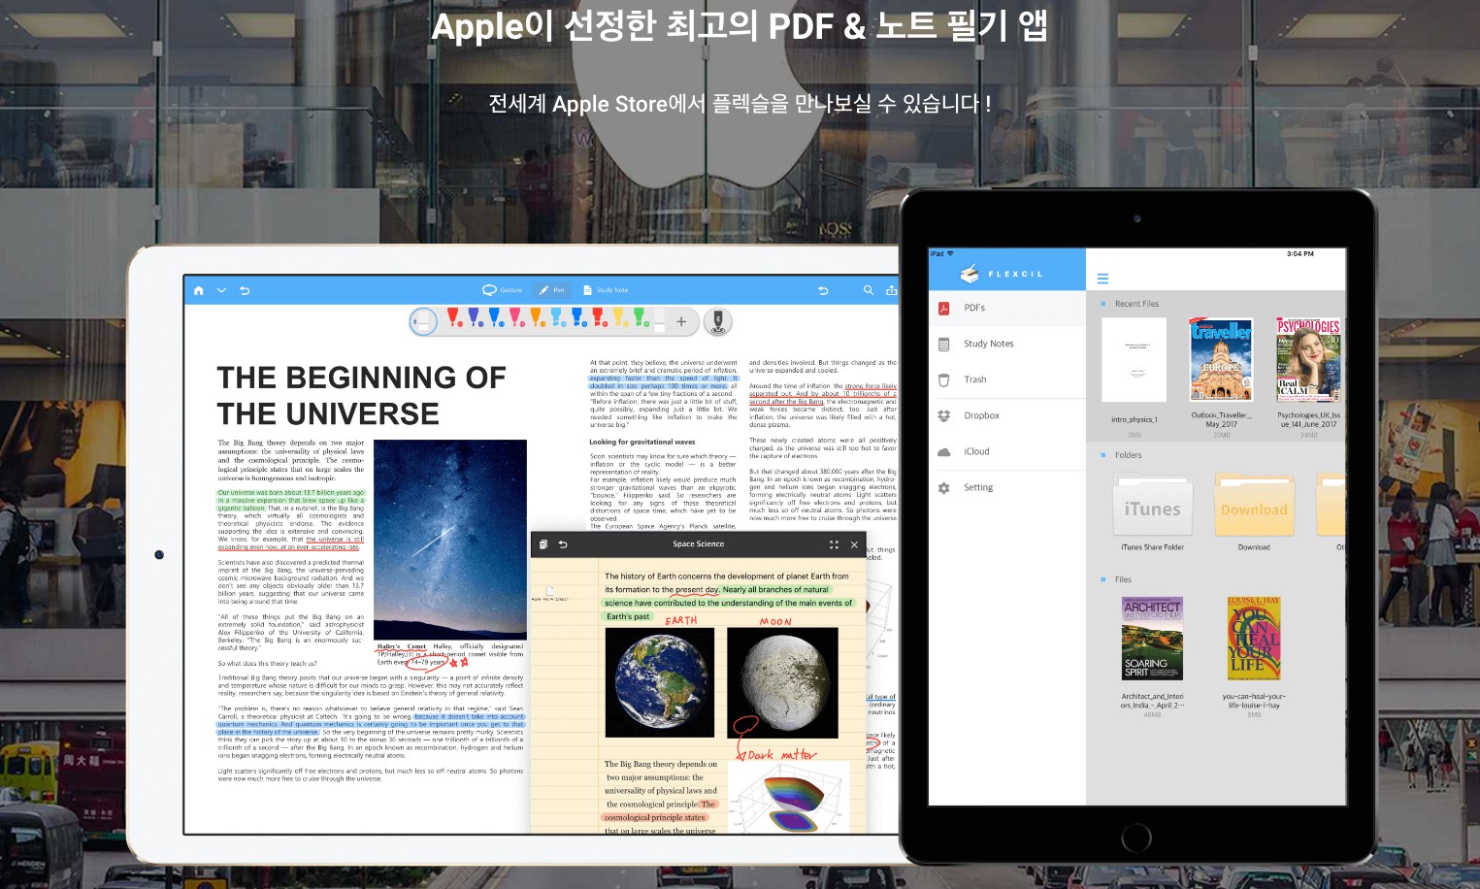Click the Files section label

click(1123, 579)
